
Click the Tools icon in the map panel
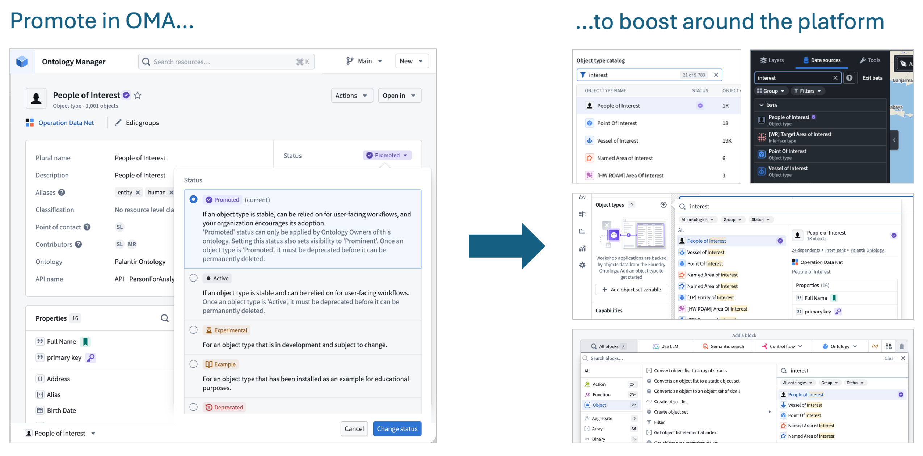pos(862,60)
